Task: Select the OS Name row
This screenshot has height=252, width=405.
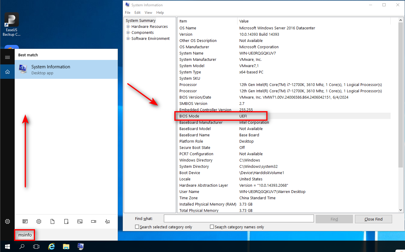Action: tap(284, 28)
